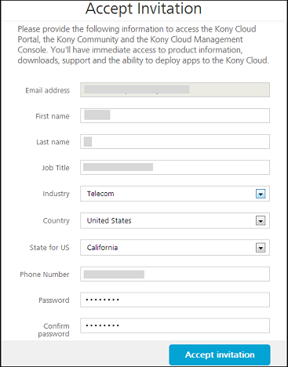Click the Email address label
This screenshot has height=367, width=288.
(47, 90)
